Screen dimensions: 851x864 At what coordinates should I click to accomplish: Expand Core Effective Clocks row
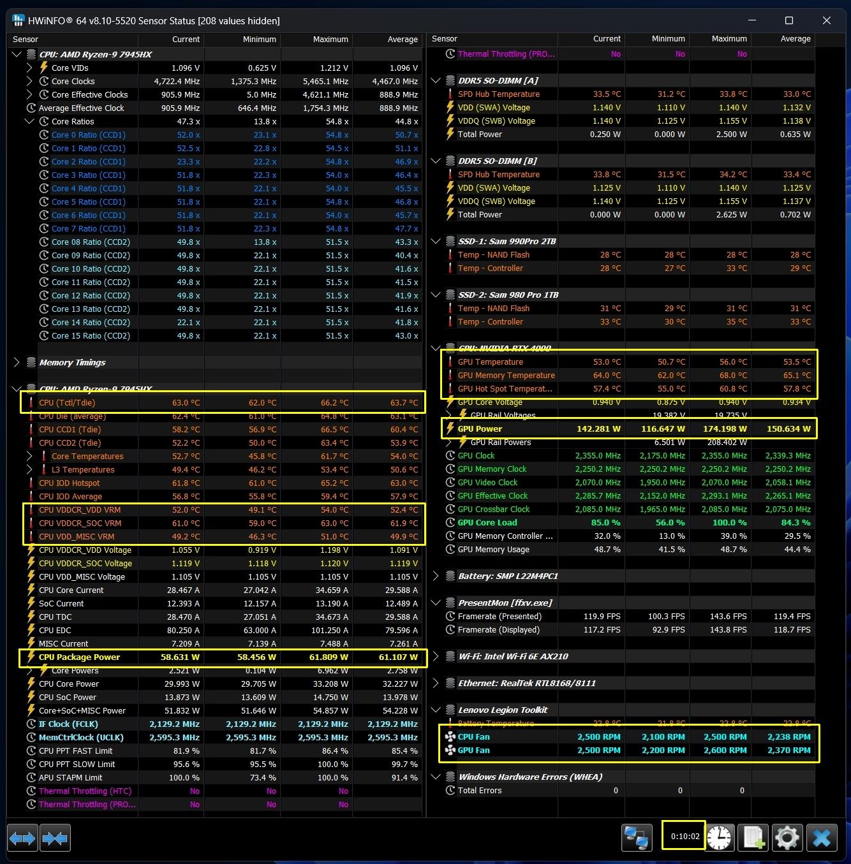point(29,94)
